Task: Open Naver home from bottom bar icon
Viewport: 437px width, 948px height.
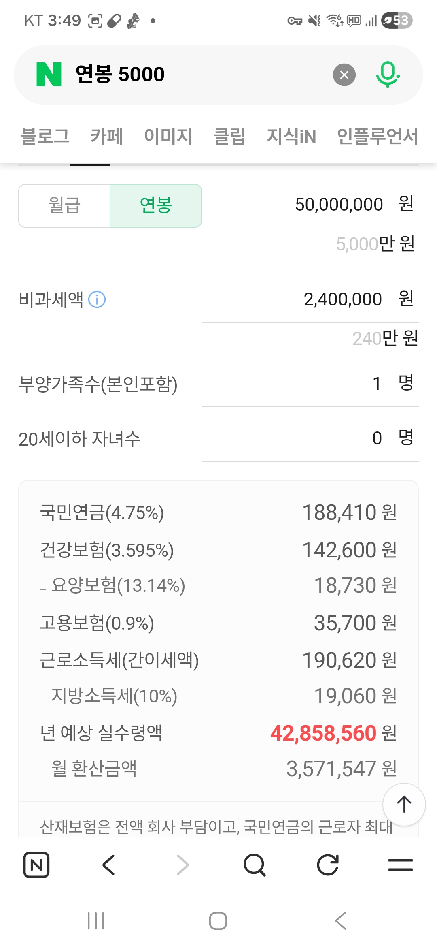Action: tap(36, 865)
